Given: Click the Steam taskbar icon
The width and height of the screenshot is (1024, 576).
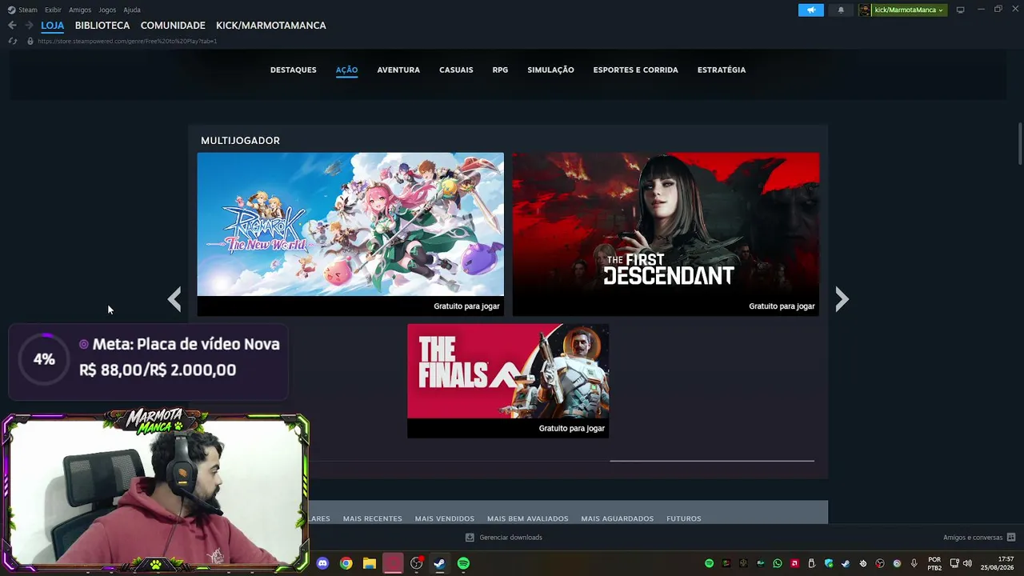Looking at the screenshot, I should pyautogui.click(x=439, y=563).
